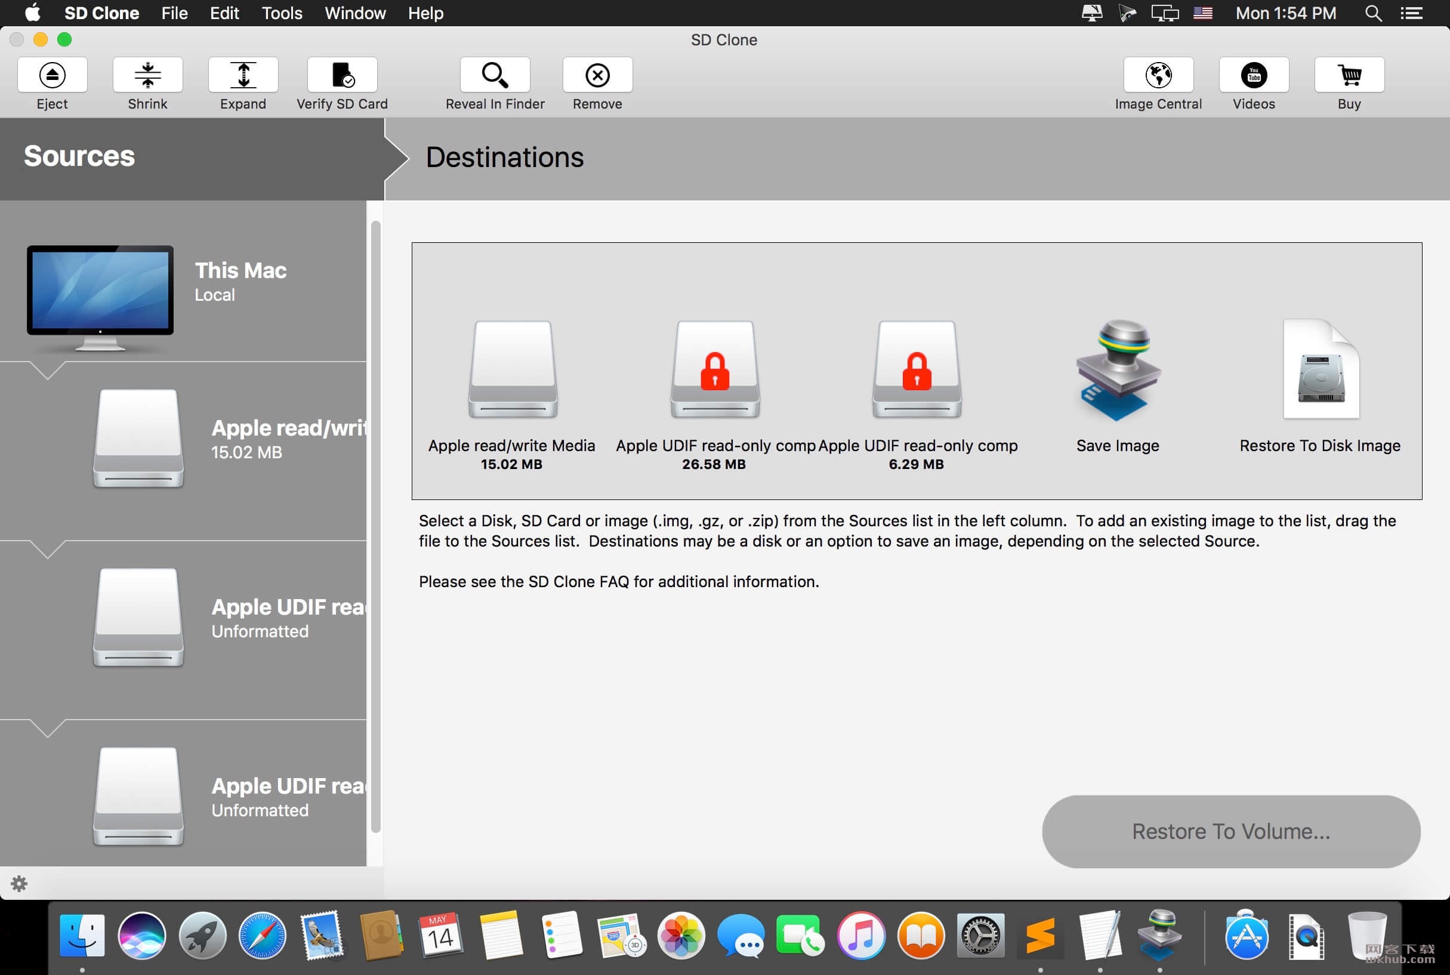Choose the Save Image destination
The height and width of the screenshot is (975, 1450).
click(1118, 387)
